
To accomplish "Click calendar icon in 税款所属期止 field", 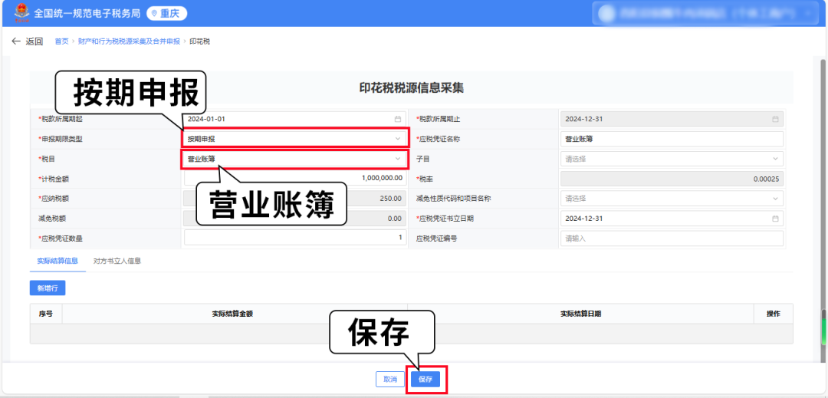I will [775, 119].
